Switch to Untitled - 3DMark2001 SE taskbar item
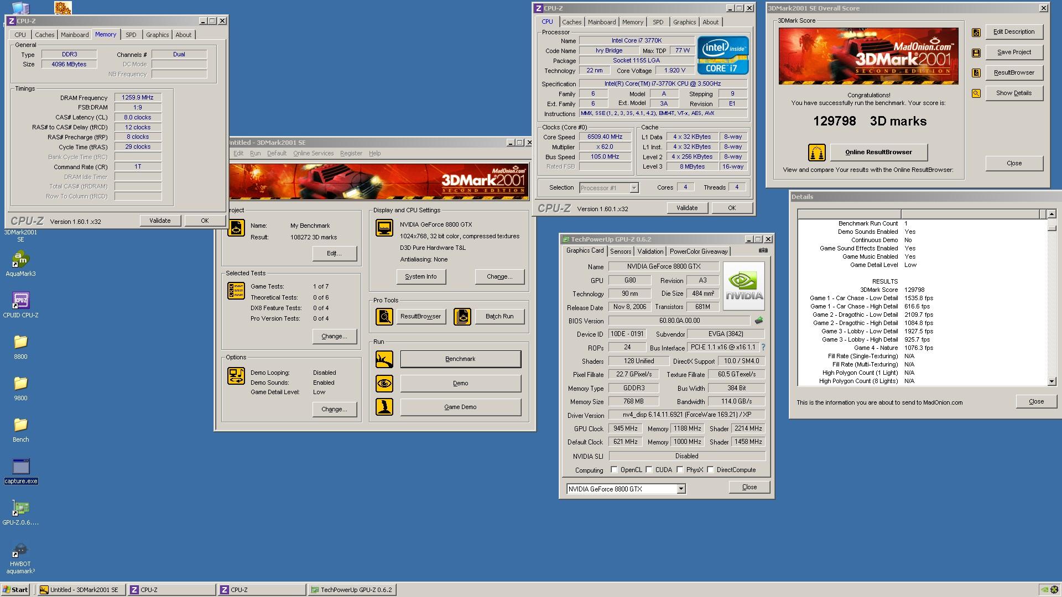 tap(81, 590)
